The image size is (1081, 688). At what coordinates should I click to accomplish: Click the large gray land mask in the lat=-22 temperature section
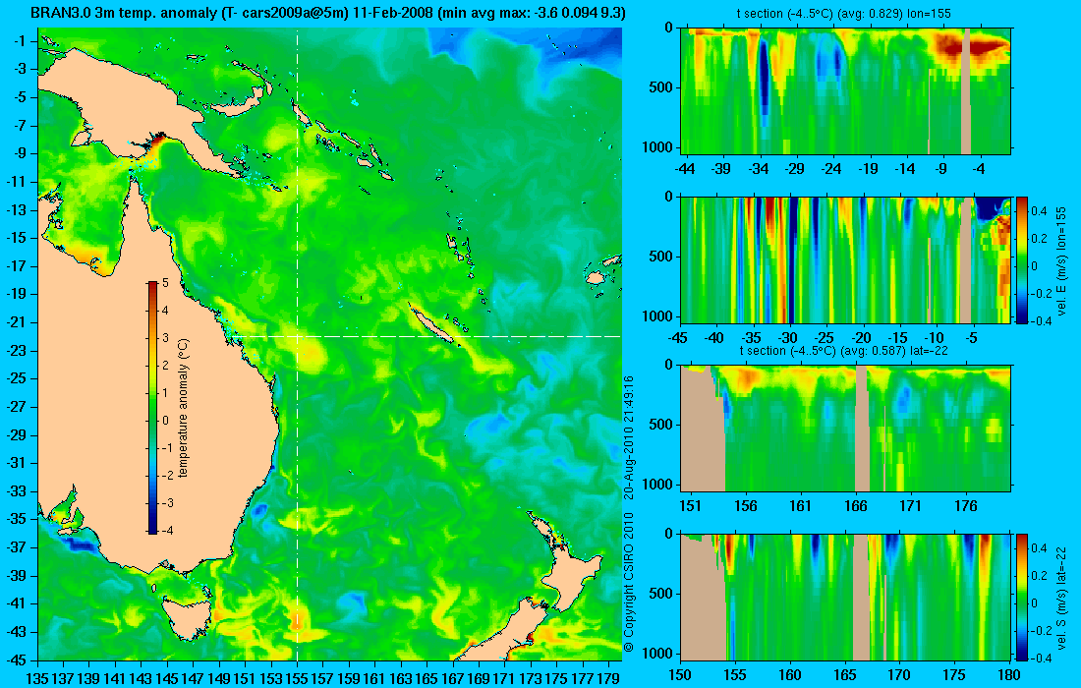click(x=702, y=430)
